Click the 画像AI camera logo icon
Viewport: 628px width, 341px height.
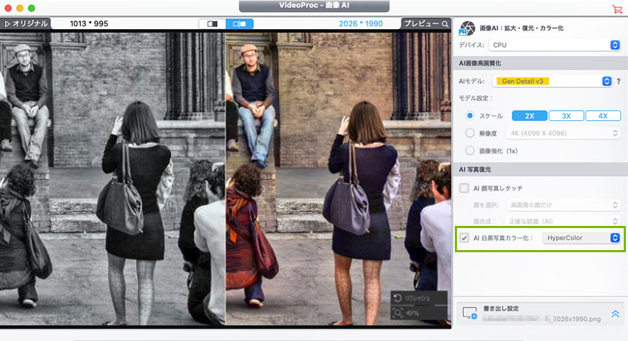467,28
